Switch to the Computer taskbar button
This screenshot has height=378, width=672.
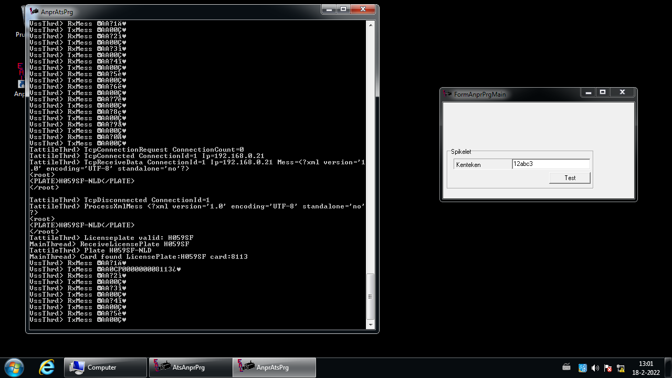(x=106, y=367)
